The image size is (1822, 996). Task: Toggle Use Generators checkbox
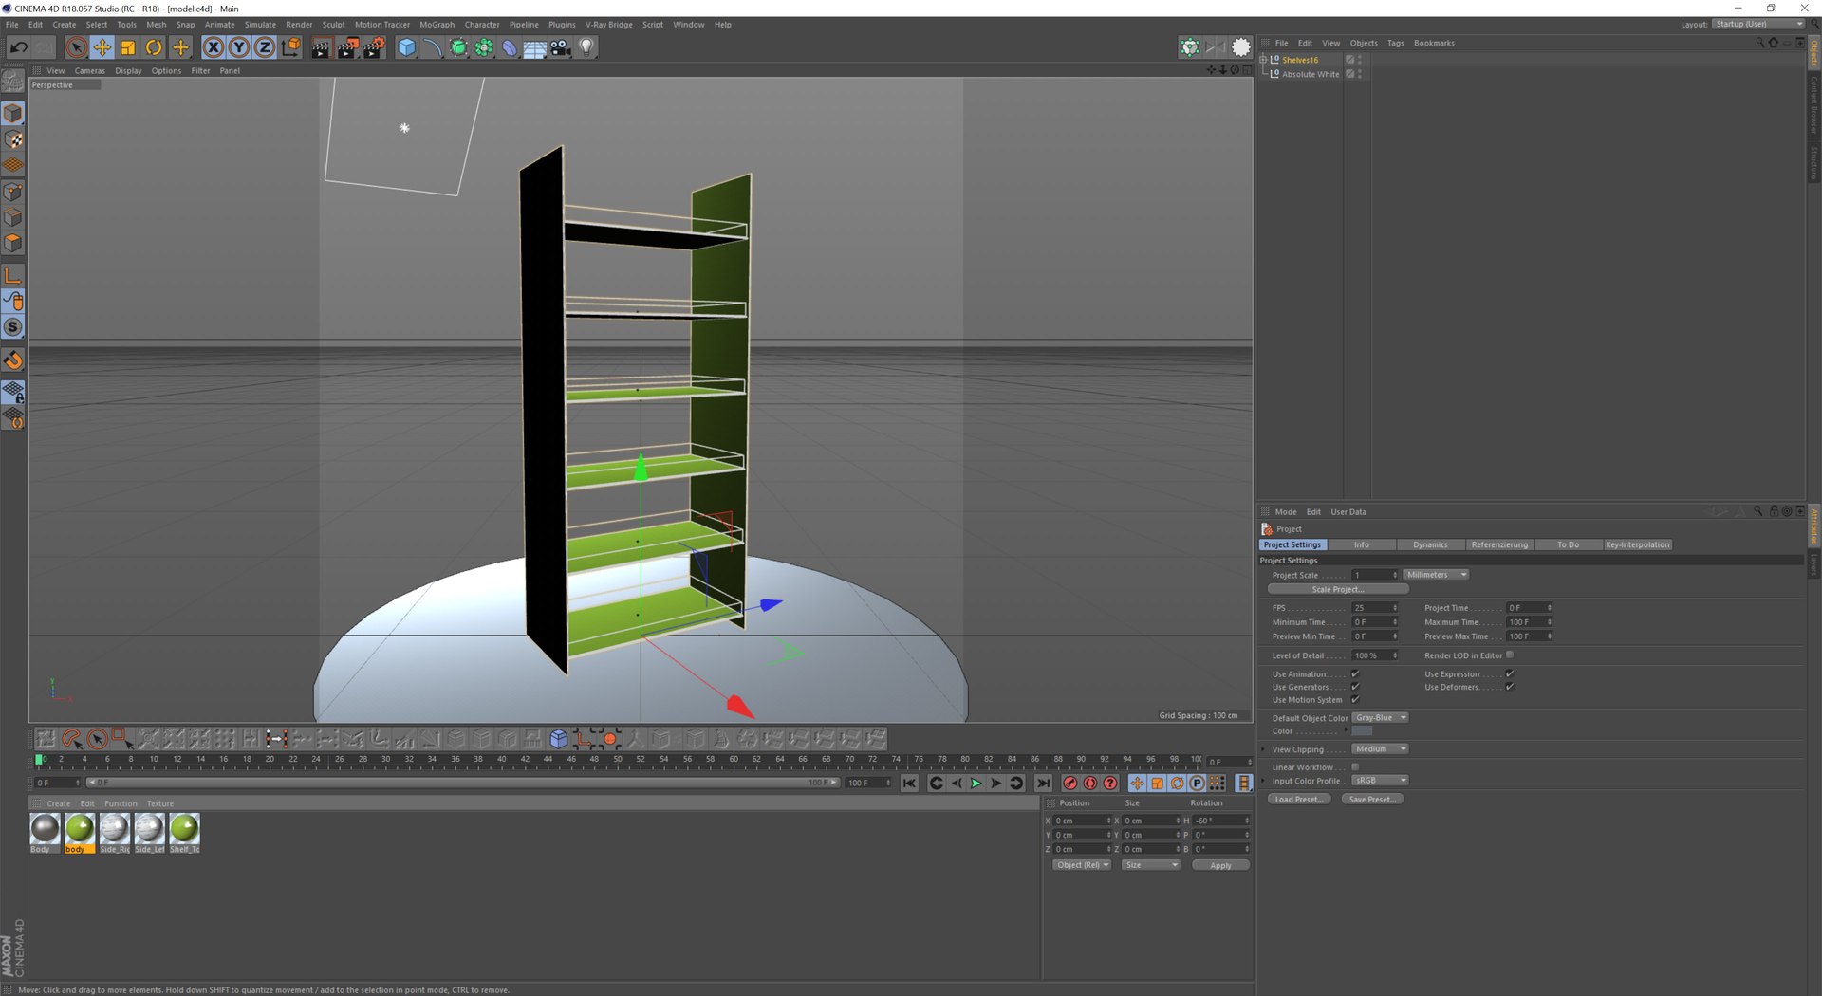1355,687
